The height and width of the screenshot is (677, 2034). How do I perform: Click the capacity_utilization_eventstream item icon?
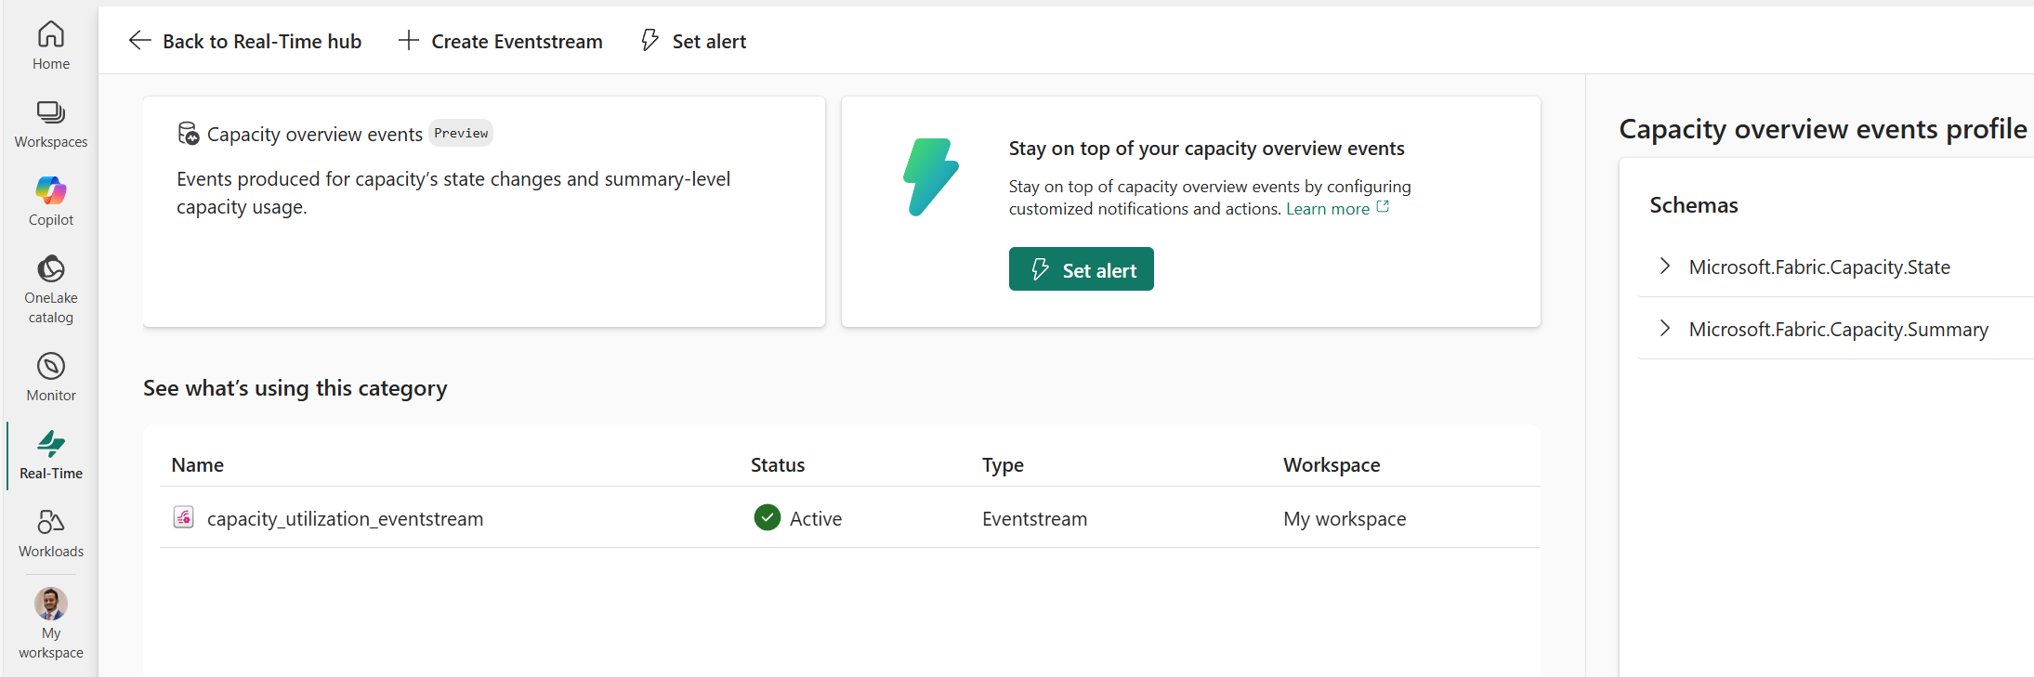tap(184, 517)
